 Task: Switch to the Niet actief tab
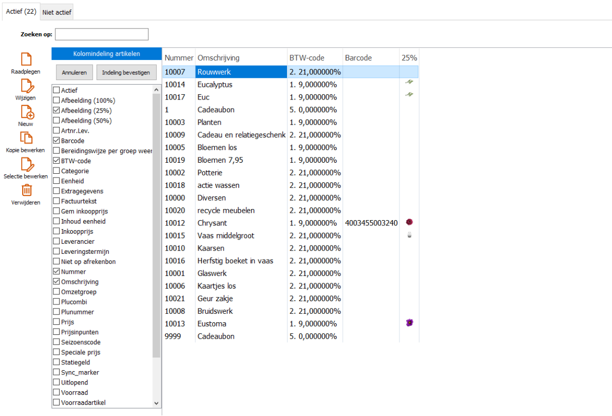pyautogui.click(x=57, y=12)
